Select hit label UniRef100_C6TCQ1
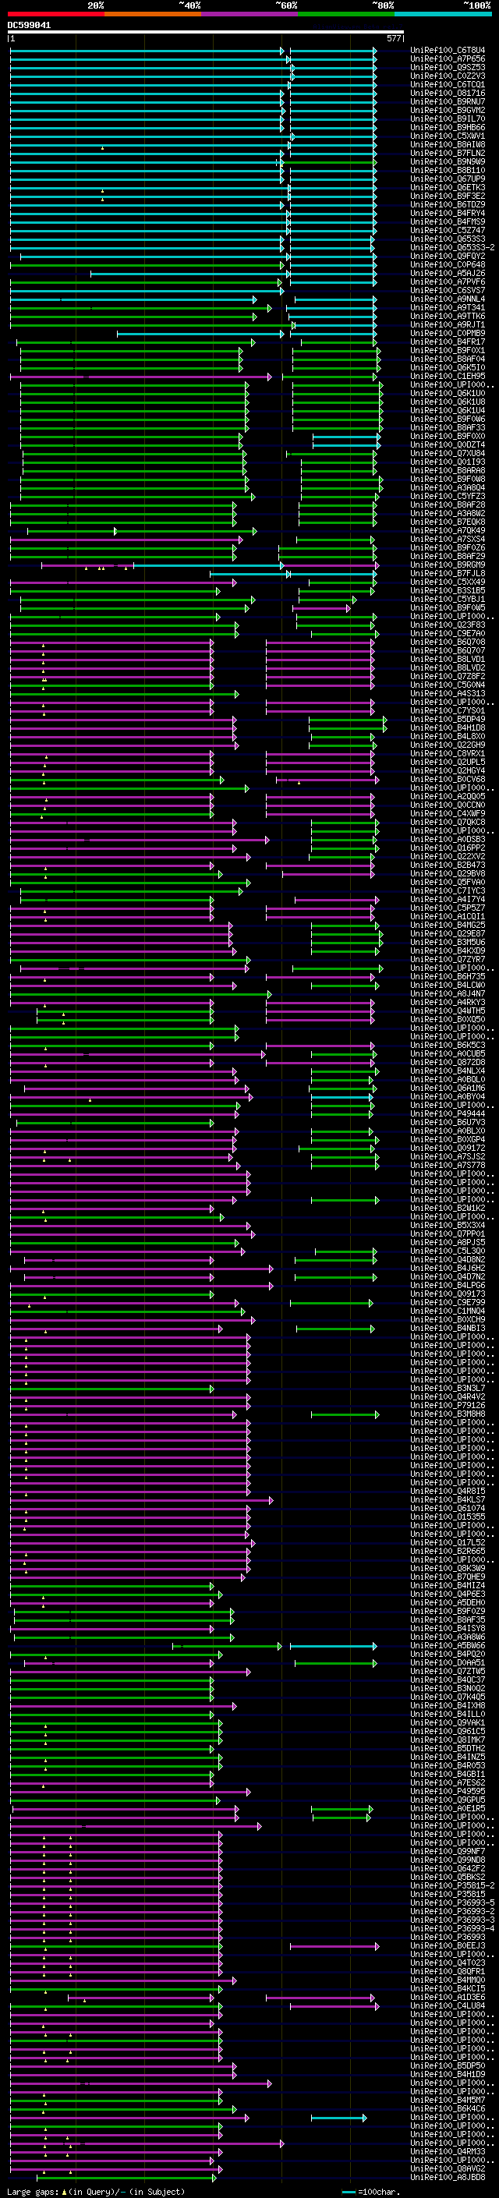The image size is (499, 2198). pyautogui.click(x=447, y=84)
